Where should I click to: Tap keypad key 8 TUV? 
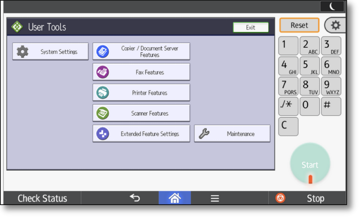pos(310,86)
